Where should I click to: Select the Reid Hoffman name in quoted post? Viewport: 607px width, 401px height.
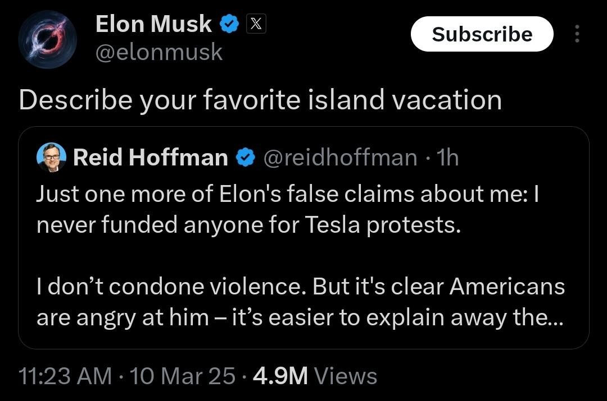click(150, 158)
